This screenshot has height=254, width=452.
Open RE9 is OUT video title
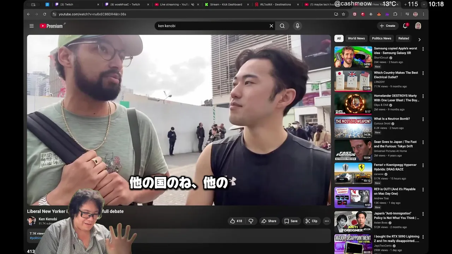(395, 191)
